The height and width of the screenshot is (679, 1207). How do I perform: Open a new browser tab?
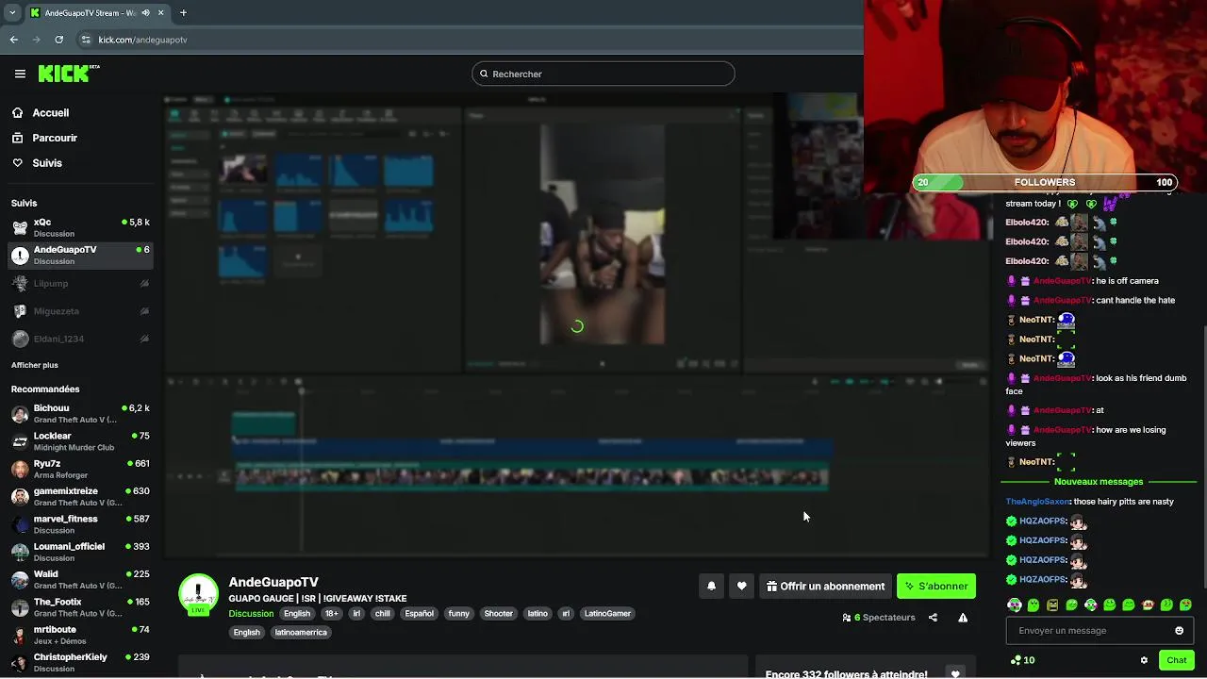point(183,13)
